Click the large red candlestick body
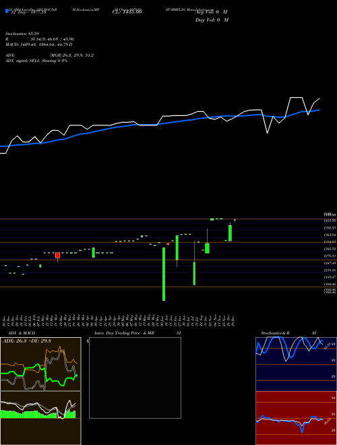This screenshot has height=445, width=337. (x=57, y=255)
